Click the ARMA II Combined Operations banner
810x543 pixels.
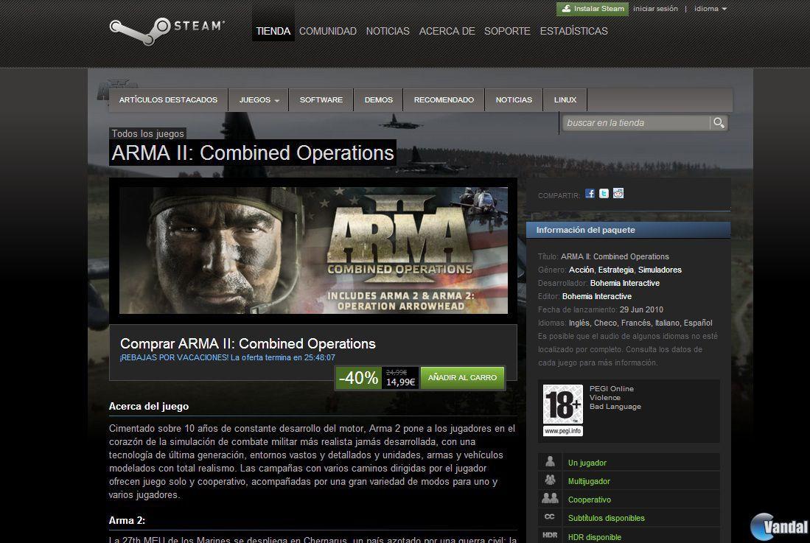tap(313, 251)
